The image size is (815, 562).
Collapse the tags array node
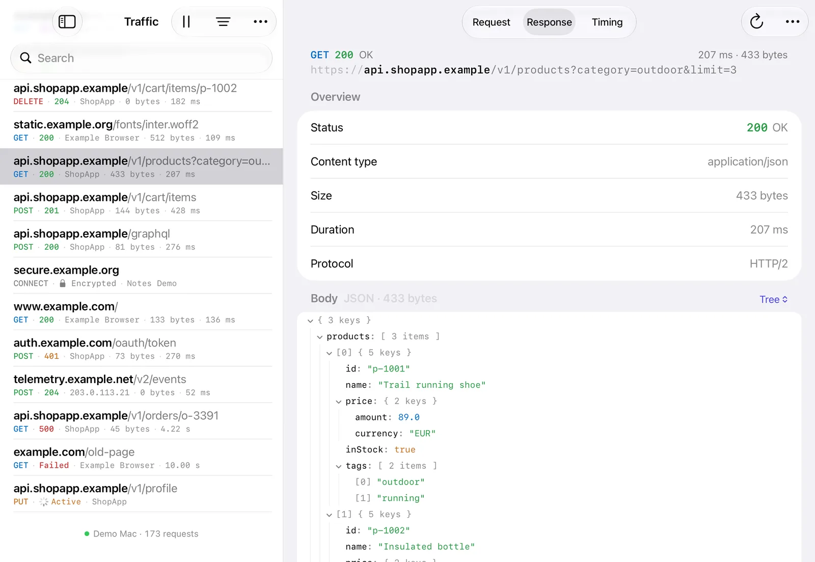tap(339, 466)
